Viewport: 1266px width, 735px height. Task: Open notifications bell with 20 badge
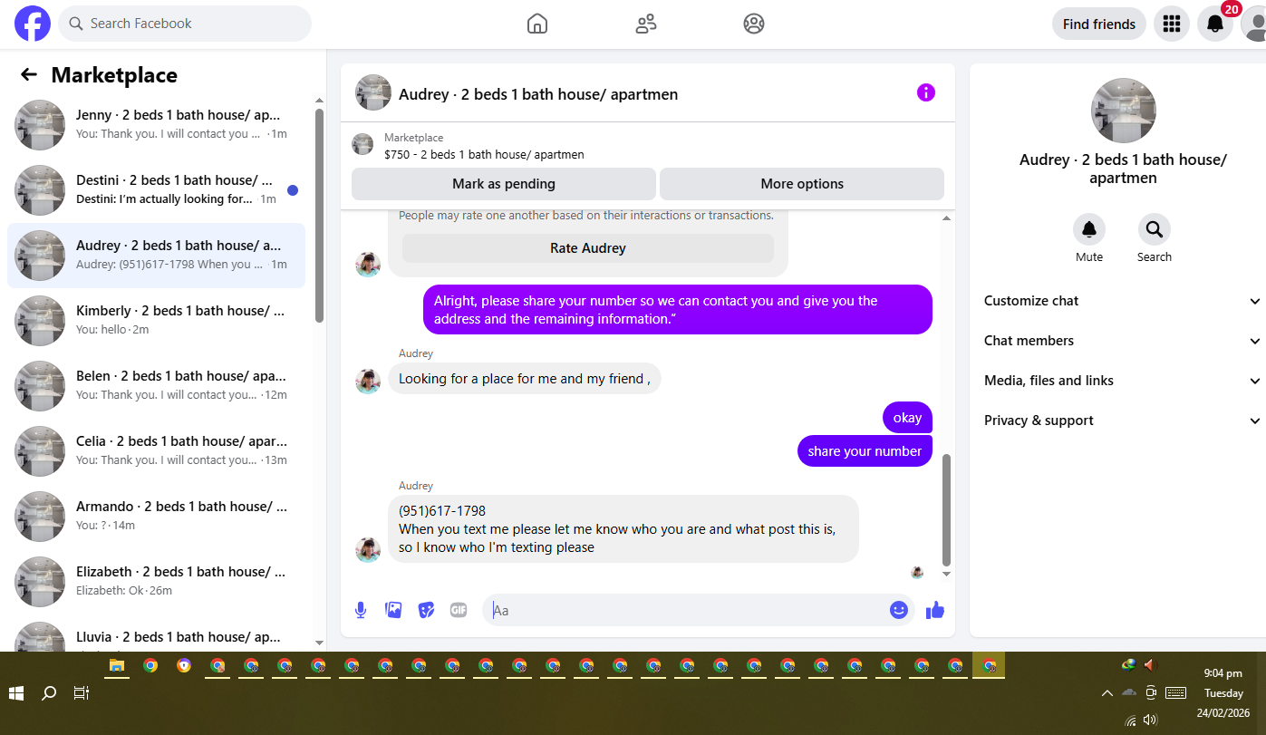1215,24
